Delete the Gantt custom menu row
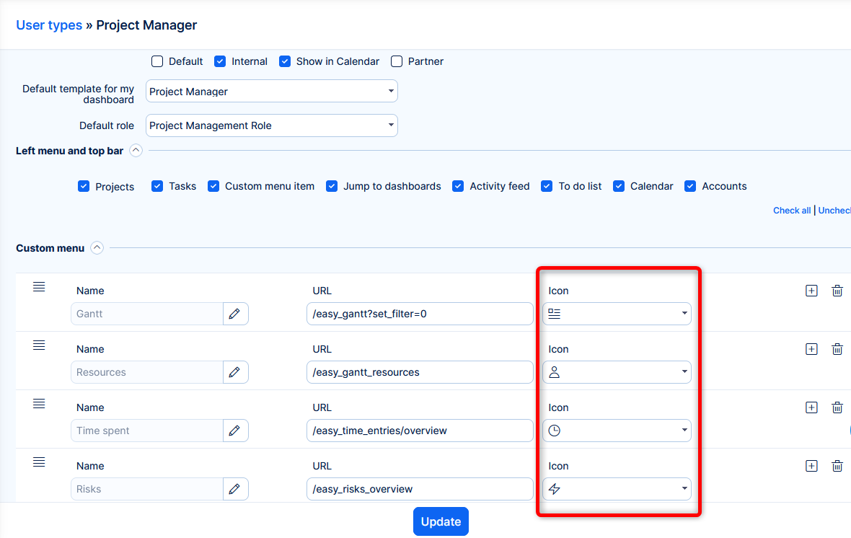 (837, 291)
